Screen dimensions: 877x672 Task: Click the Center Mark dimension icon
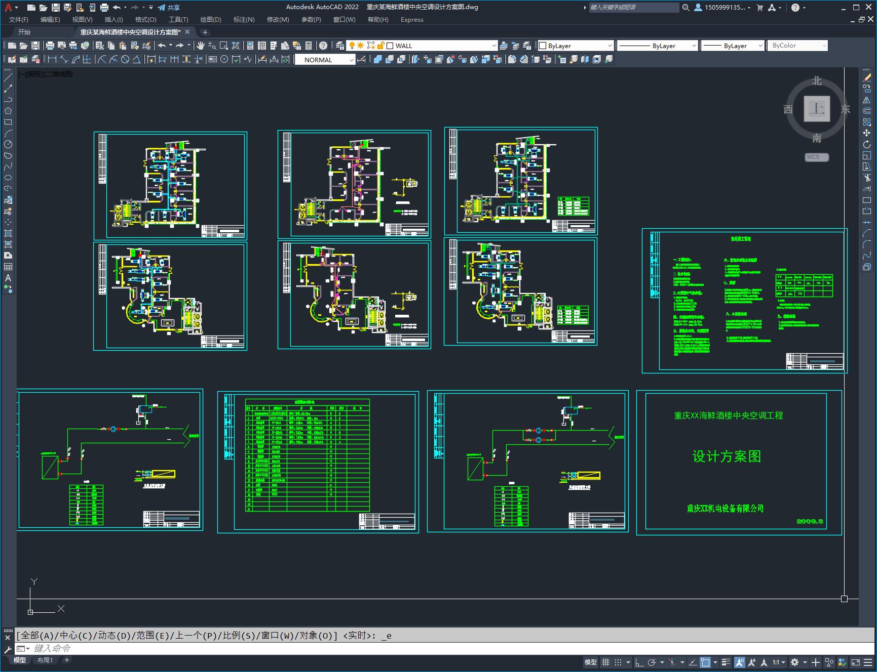coord(224,59)
